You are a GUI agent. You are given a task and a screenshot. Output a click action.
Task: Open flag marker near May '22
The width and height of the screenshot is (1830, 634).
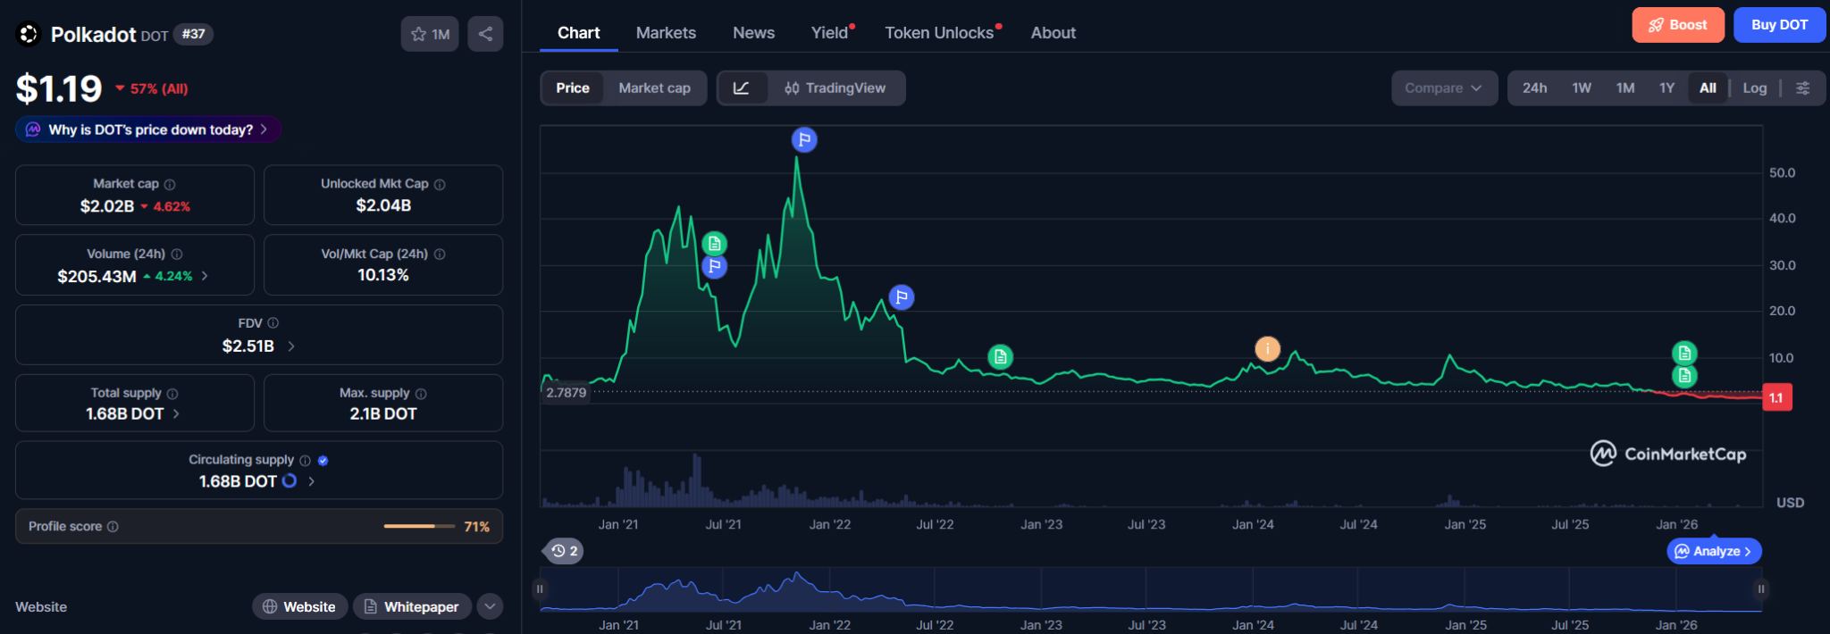click(x=902, y=297)
